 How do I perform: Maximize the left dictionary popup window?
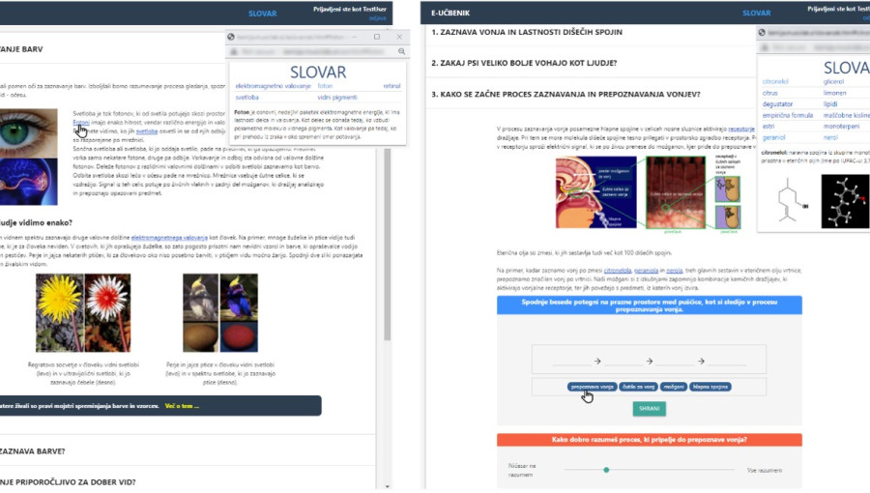[x=377, y=37]
